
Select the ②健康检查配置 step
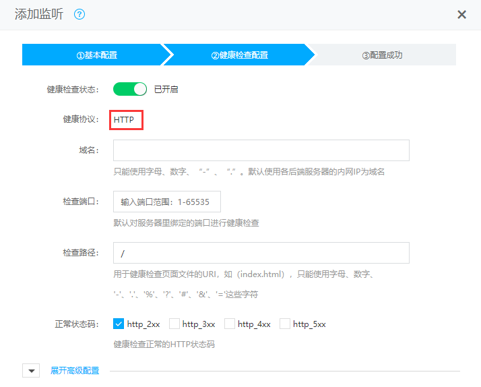[239, 55]
